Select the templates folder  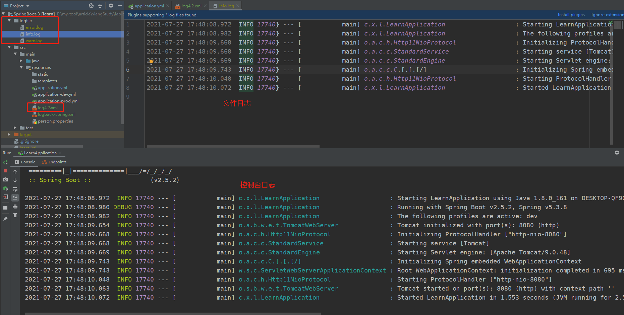47,81
